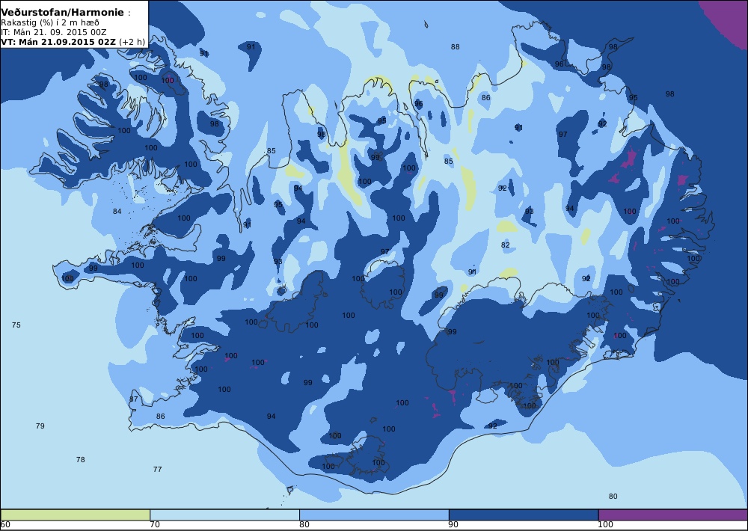Click the 'Rakastig (%) í 2 m hæð' label
Viewport: 748px width, 531px height.
(50, 23)
